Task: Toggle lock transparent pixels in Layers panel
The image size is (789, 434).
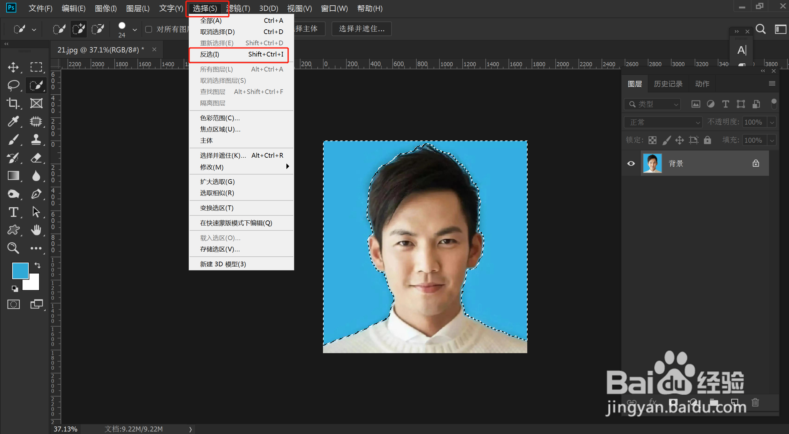Action: (x=652, y=140)
